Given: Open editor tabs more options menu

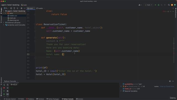Looking at the screenshot, I should (x=173, y=8).
